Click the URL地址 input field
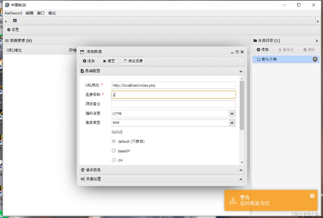Screen dimensions: 323x218 coord(174,85)
